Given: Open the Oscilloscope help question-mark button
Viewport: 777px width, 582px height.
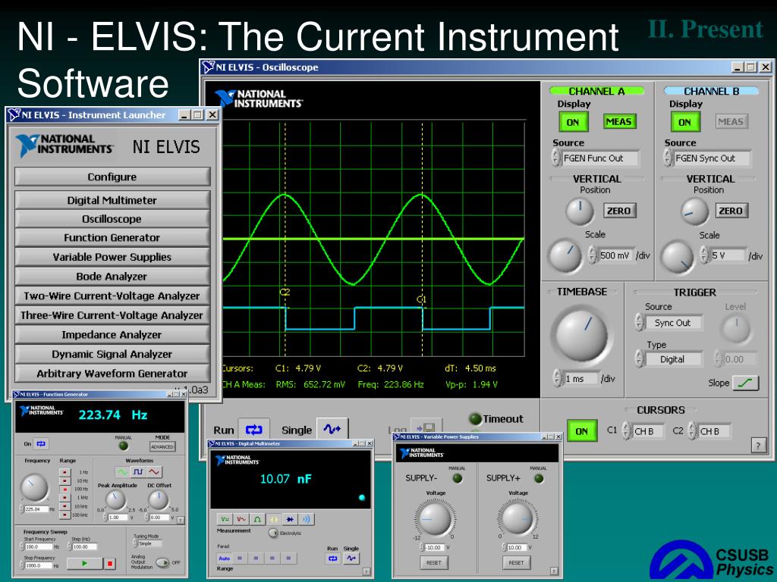Looking at the screenshot, I should (758, 446).
